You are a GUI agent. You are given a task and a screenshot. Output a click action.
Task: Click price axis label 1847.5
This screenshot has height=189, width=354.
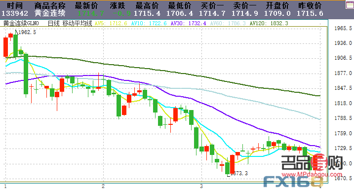343,88
